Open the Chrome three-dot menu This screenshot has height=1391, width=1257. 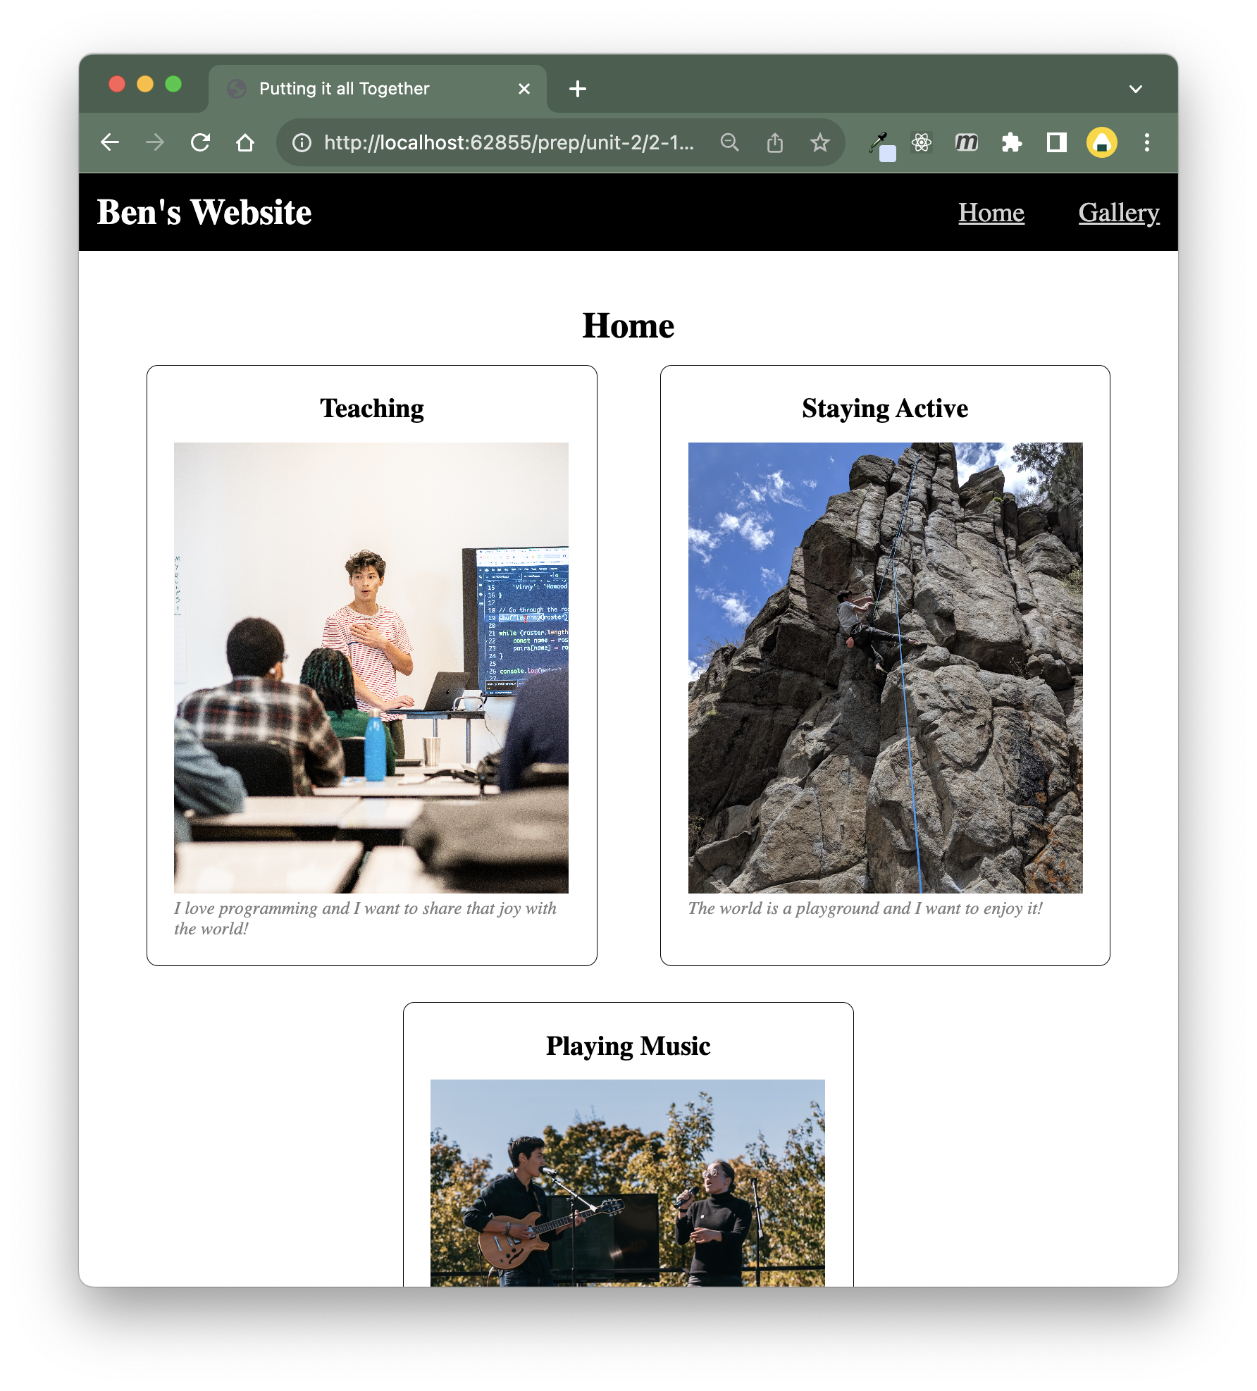coord(1146,143)
